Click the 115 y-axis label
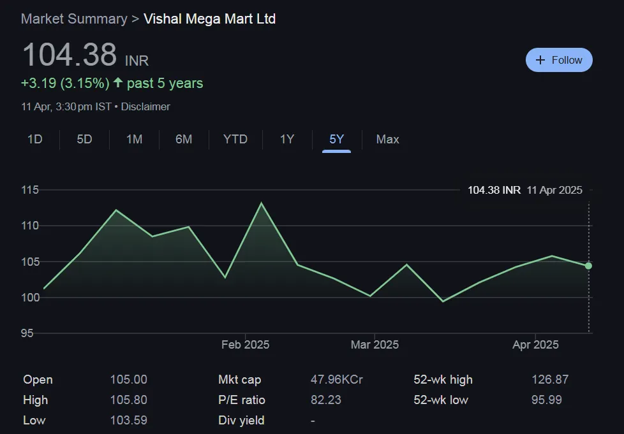Screen dimensions: 624x434 (30, 190)
